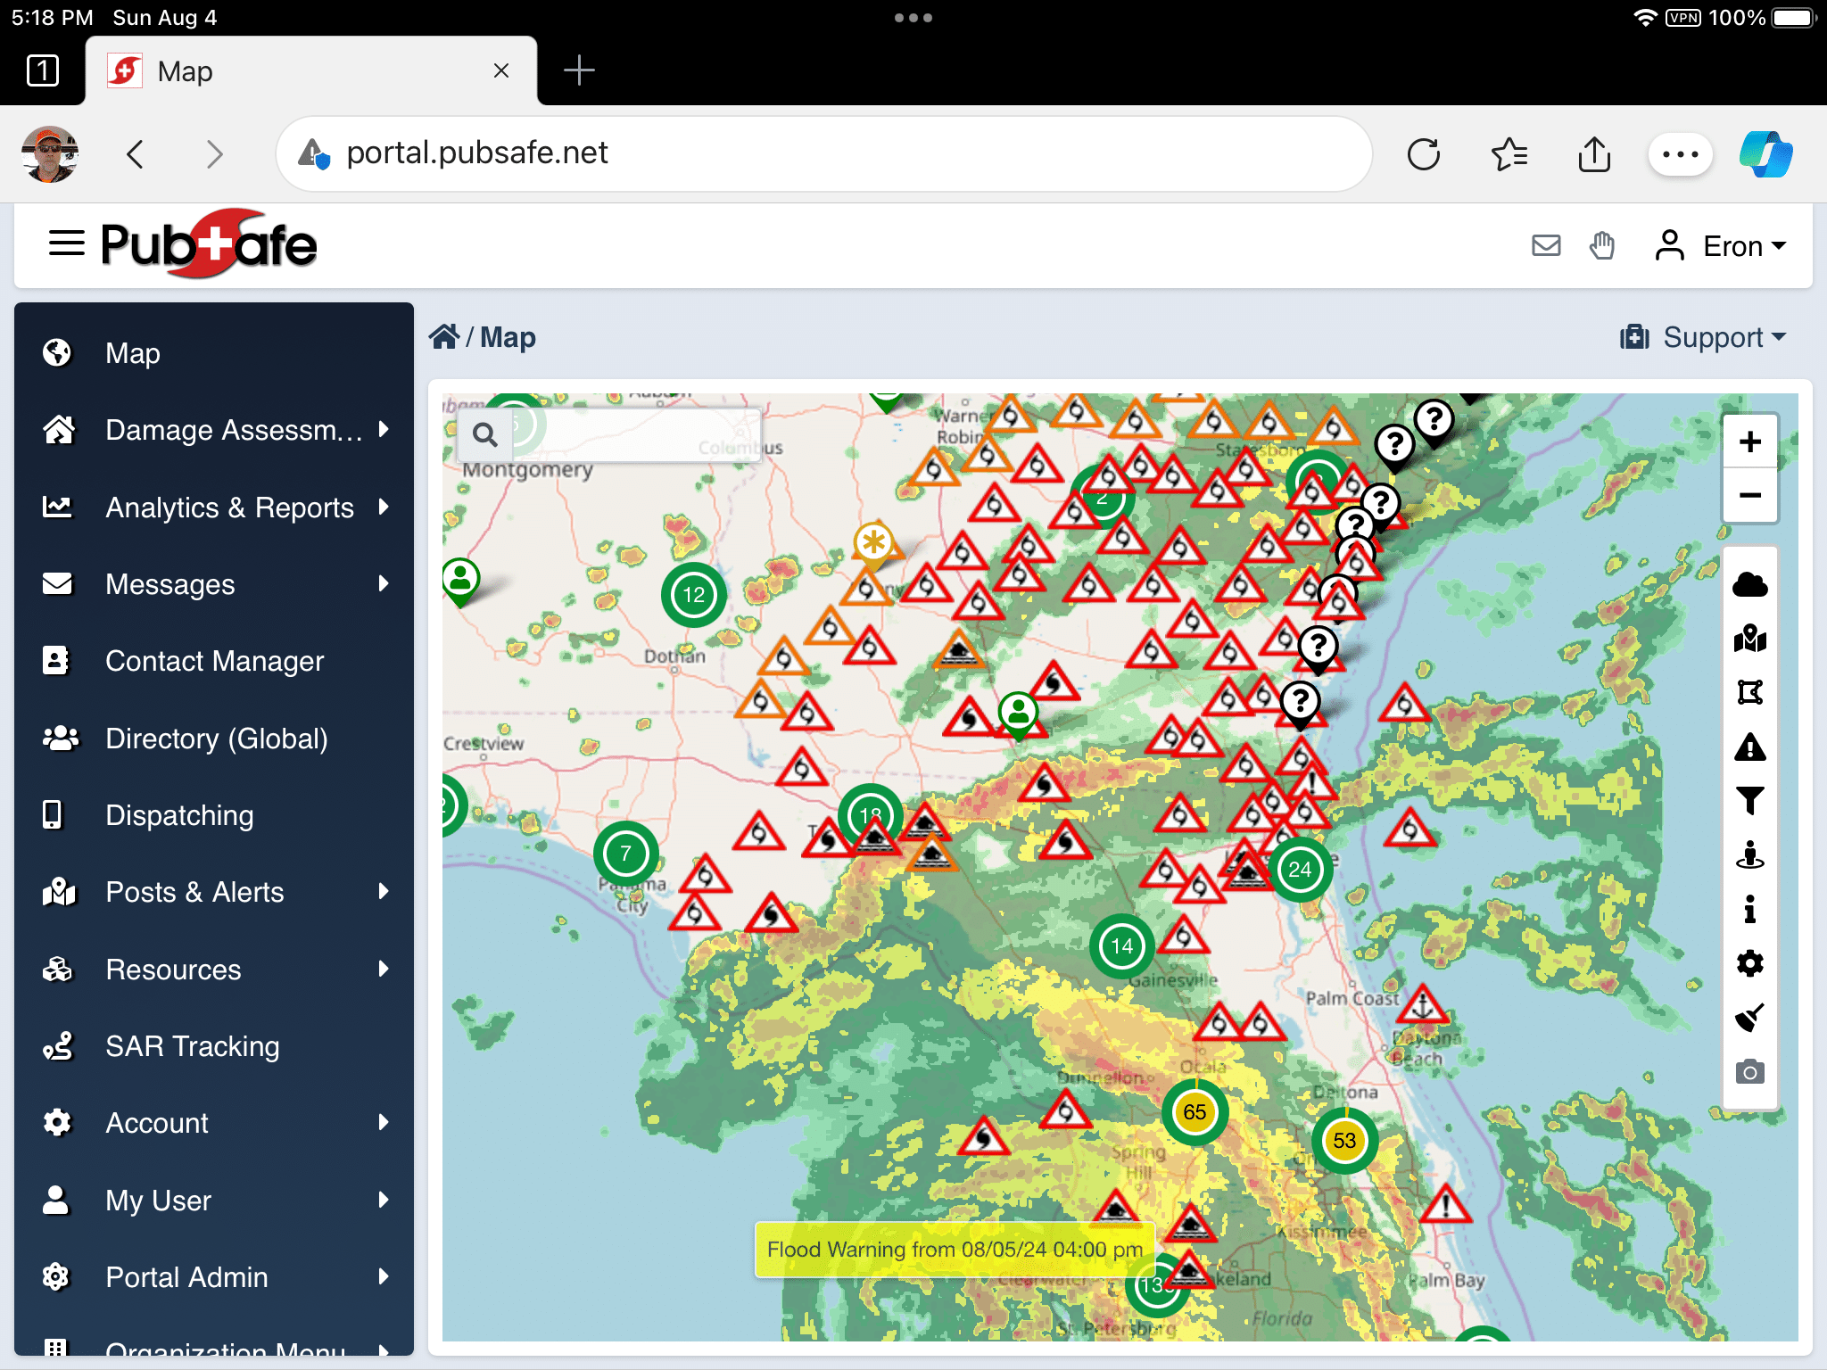
Task: Click the map search input field
Action: point(635,435)
